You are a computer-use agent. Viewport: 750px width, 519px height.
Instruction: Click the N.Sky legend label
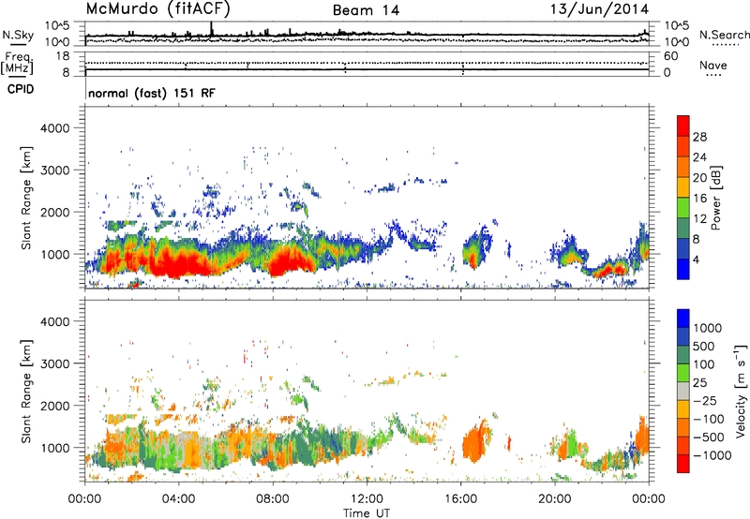tap(18, 35)
